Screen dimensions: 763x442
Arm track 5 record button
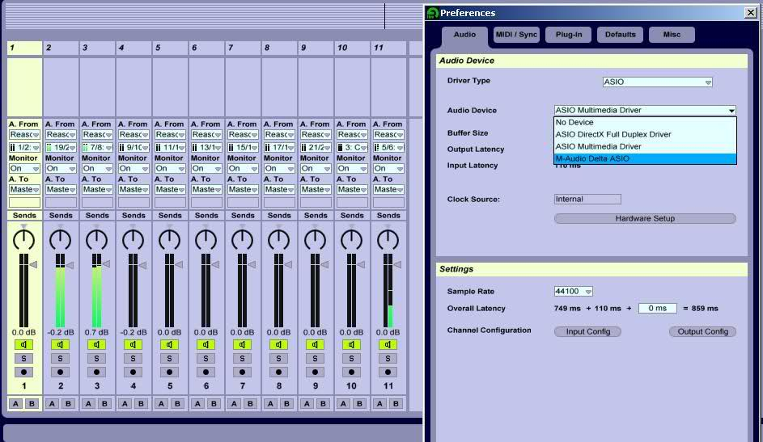tap(170, 373)
